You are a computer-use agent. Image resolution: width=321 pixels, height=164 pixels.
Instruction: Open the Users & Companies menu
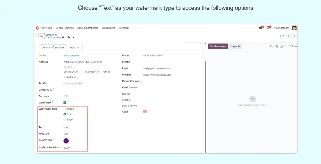pos(88,28)
